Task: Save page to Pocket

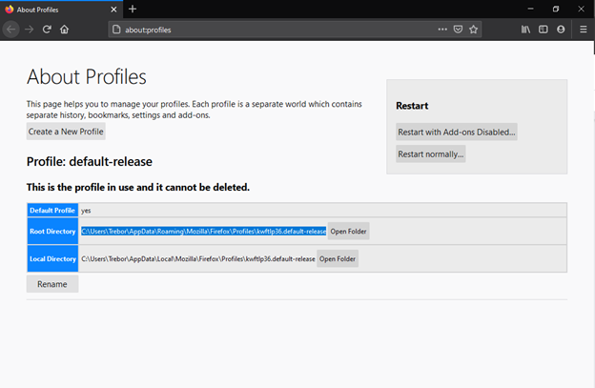Action: tap(458, 30)
